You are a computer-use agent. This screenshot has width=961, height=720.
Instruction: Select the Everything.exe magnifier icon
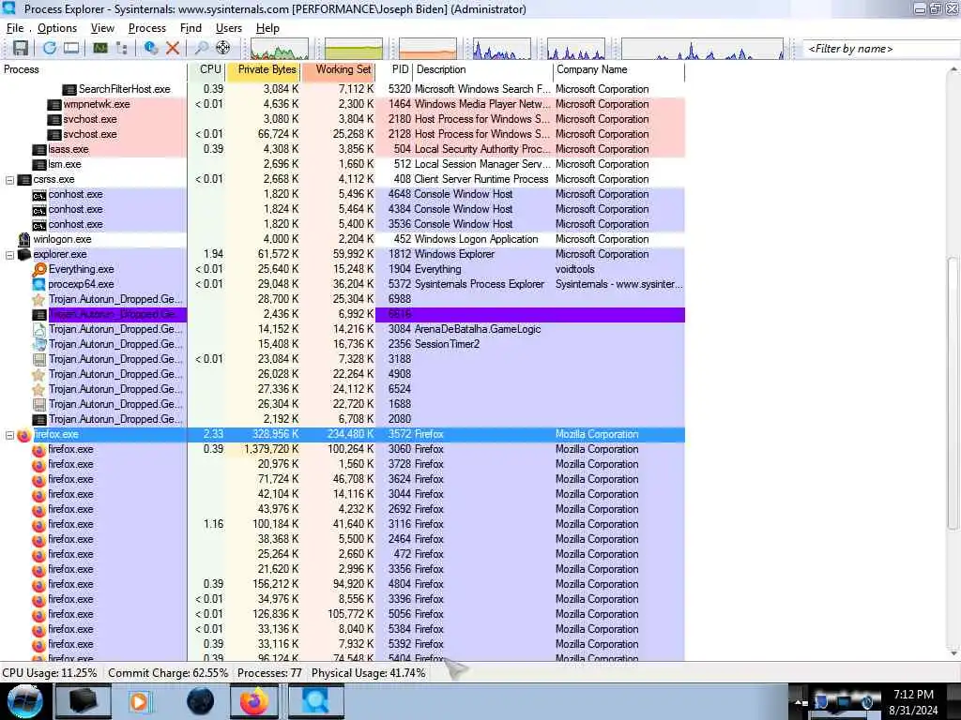[39, 269]
